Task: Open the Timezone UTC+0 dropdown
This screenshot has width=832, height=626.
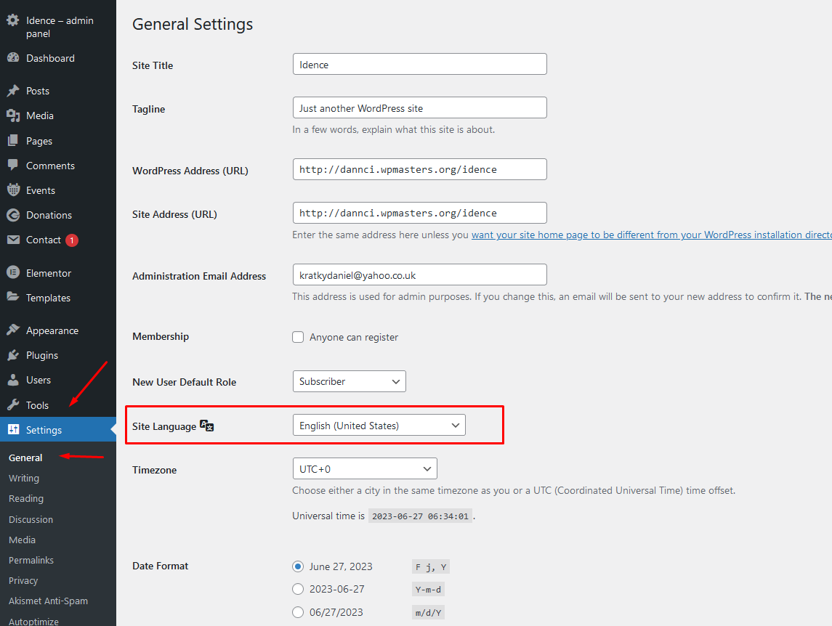Action: [364, 469]
